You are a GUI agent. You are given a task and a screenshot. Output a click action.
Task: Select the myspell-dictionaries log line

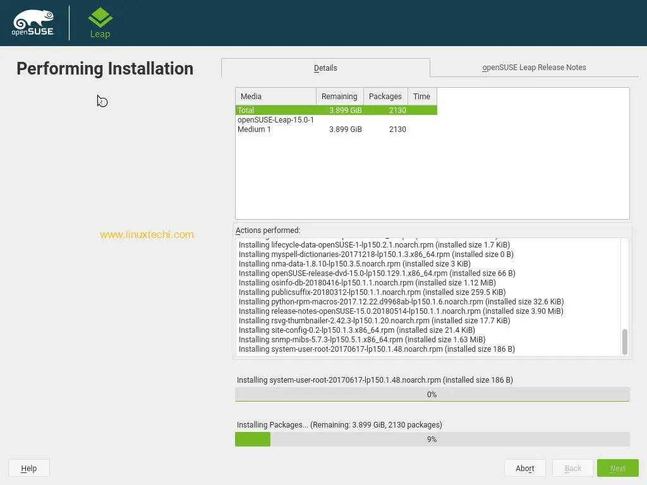tap(376, 254)
